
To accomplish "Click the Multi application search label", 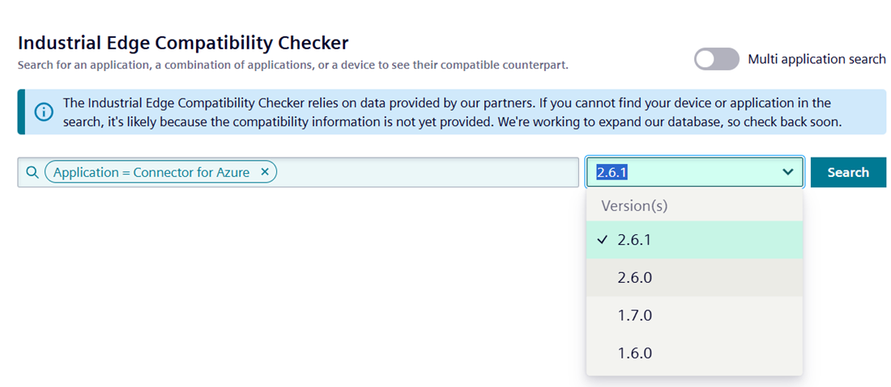I will (816, 59).
